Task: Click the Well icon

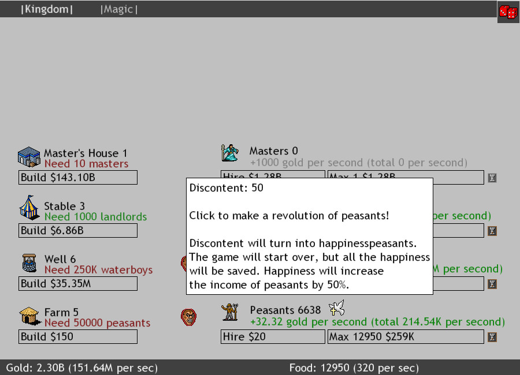Action: 29,262
